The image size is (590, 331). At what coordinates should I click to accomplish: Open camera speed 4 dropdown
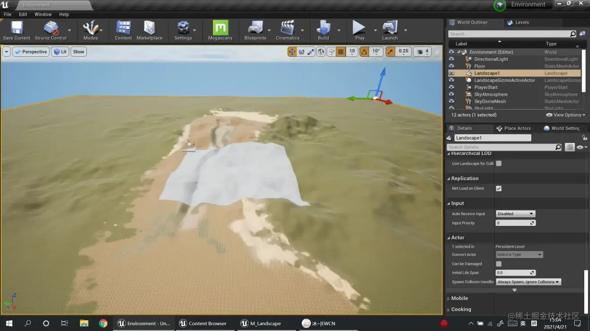(x=422, y=52)
